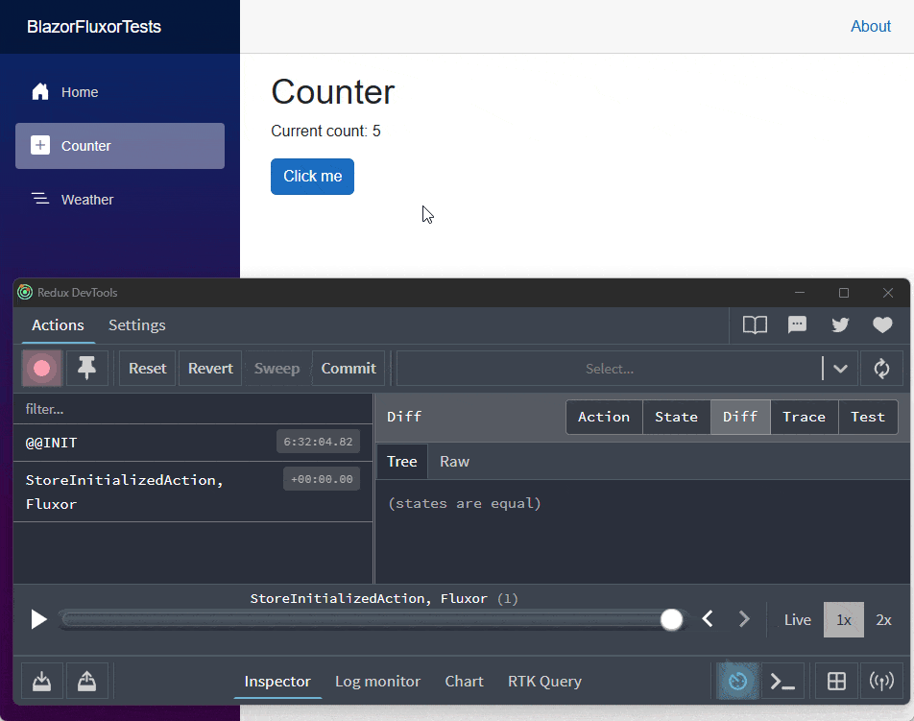
Task: Show the Action inspector view
Action: (604, 417)
